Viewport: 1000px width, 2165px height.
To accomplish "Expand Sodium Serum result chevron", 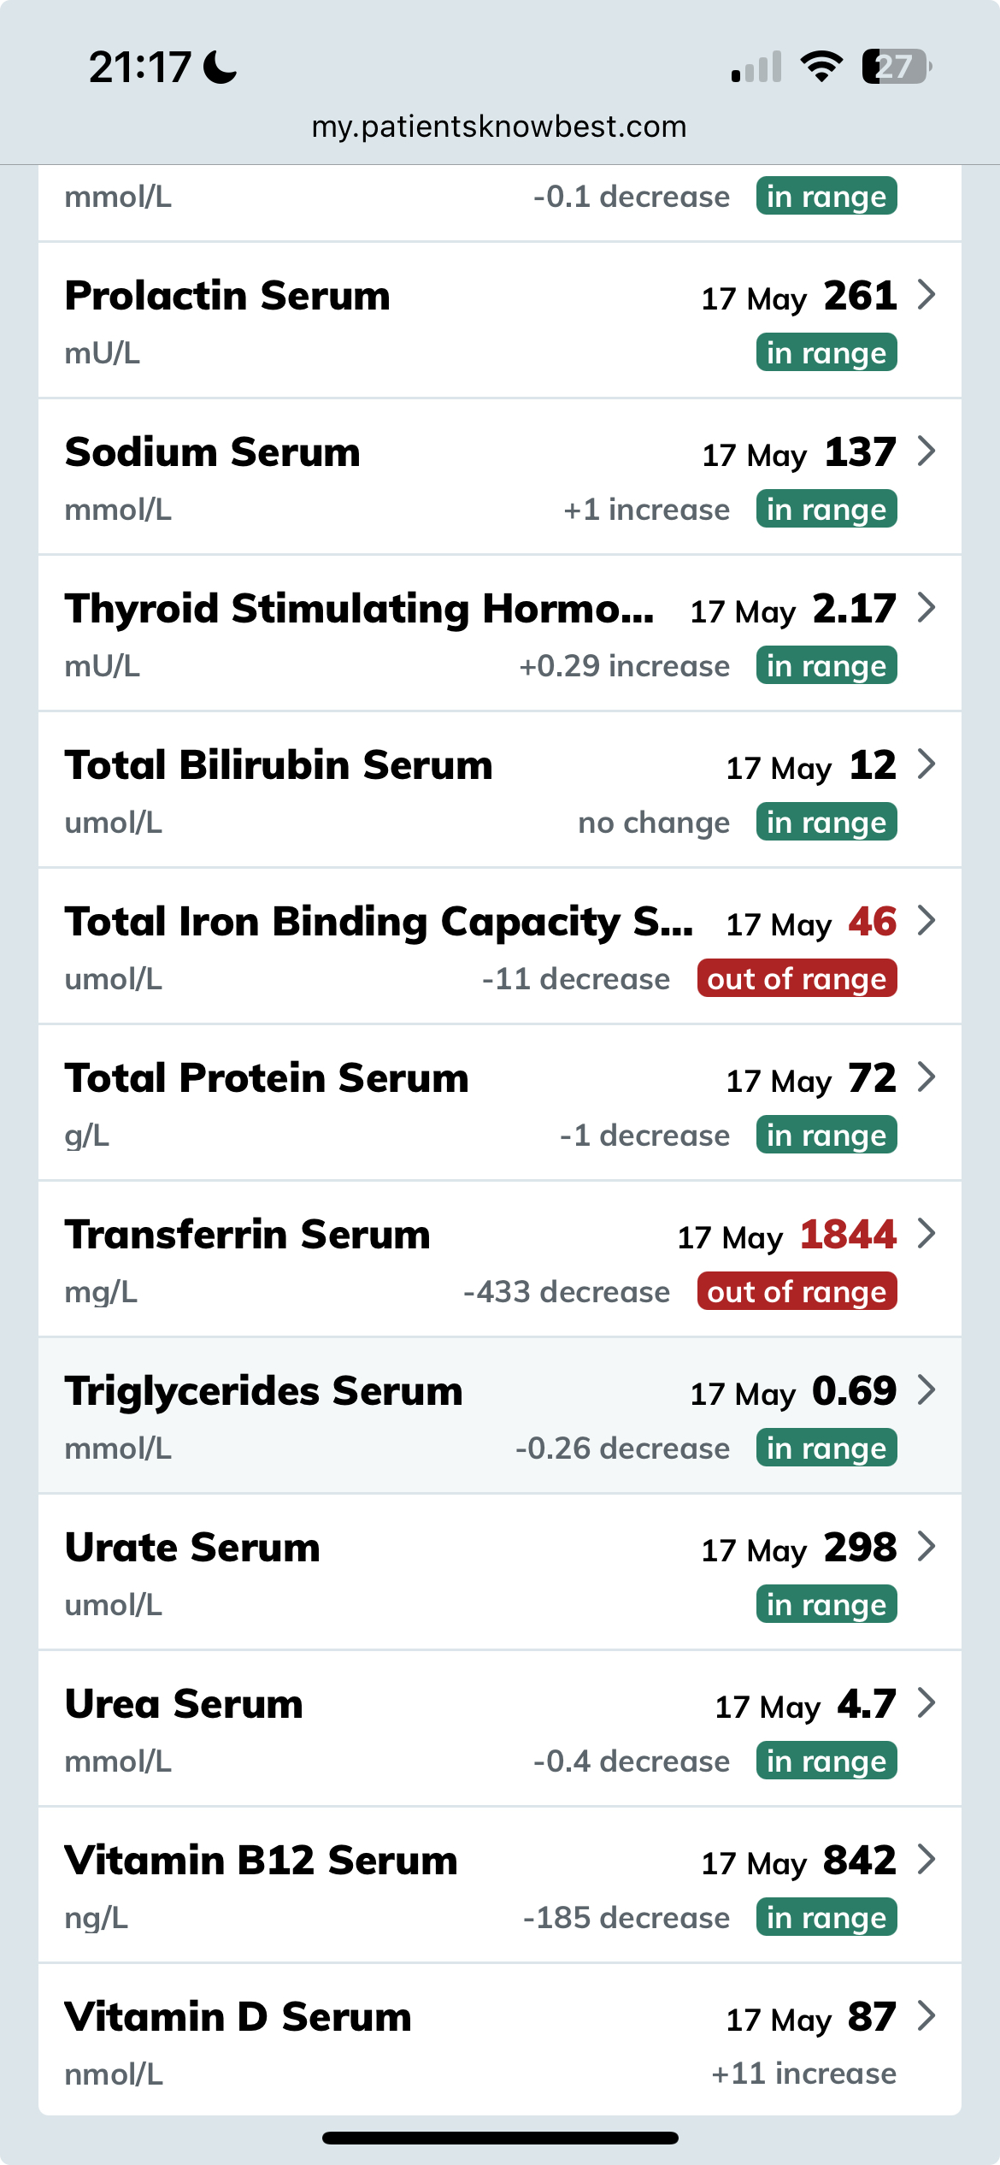I will pos(926,451).
